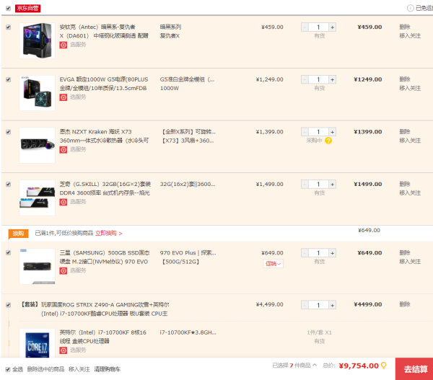The image size is (433, 380).
Task: Open Samsung 500GB SSD product title
Action: (105, 257)
